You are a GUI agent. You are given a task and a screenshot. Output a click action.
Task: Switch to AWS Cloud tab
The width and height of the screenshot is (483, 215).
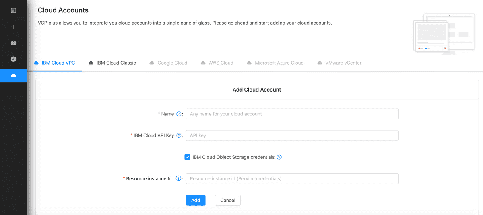217,63
